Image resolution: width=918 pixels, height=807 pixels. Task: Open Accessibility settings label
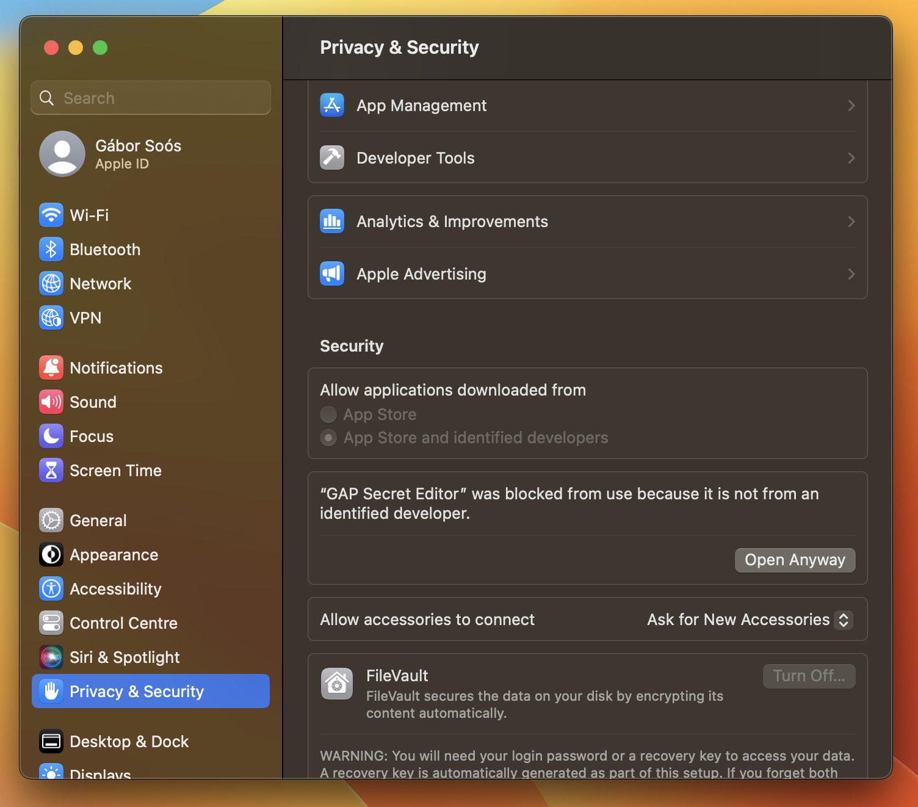point(115,588)
